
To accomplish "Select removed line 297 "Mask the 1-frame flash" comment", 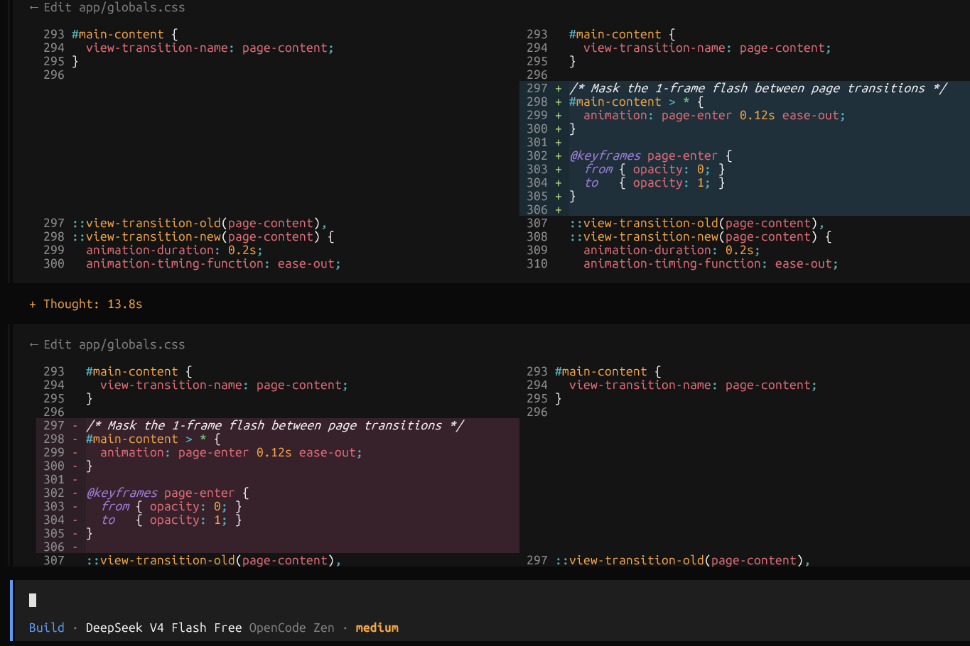I will pyautogui.click(x=275, y=425).
